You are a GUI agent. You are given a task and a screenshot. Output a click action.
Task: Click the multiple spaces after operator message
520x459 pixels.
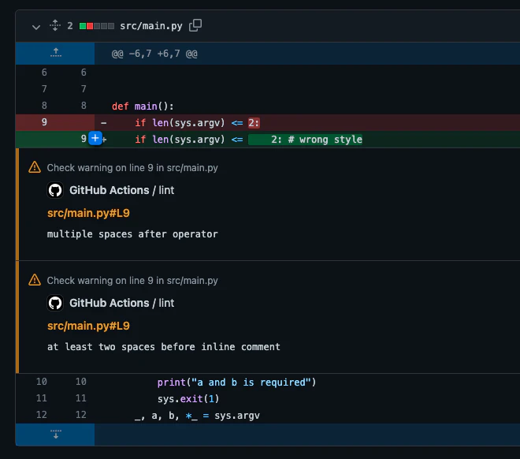(132, 234)
